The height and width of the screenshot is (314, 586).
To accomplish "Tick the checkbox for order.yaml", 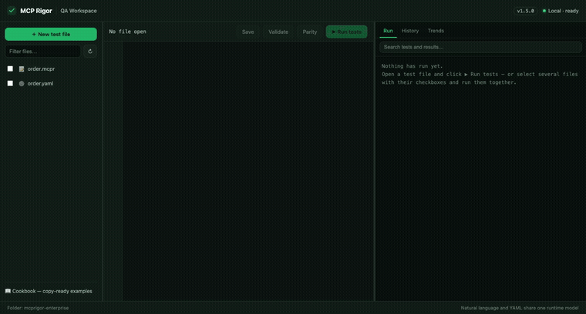I will pos(10,83).
